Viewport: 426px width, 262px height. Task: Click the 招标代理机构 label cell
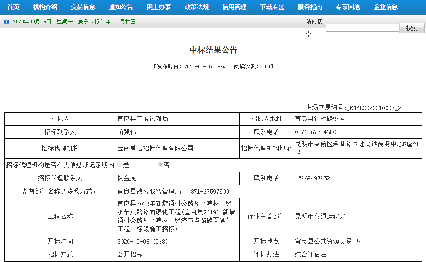[60, 149]
